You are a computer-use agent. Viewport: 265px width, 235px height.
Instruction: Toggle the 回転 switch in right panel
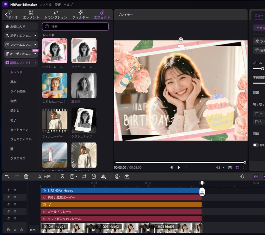(x=256, y=145)
